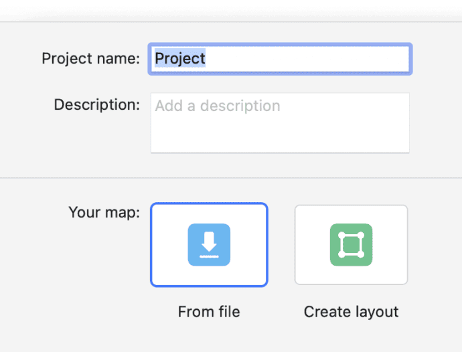
Task: Click the "Project name:" label
Action: click(90, 58)
